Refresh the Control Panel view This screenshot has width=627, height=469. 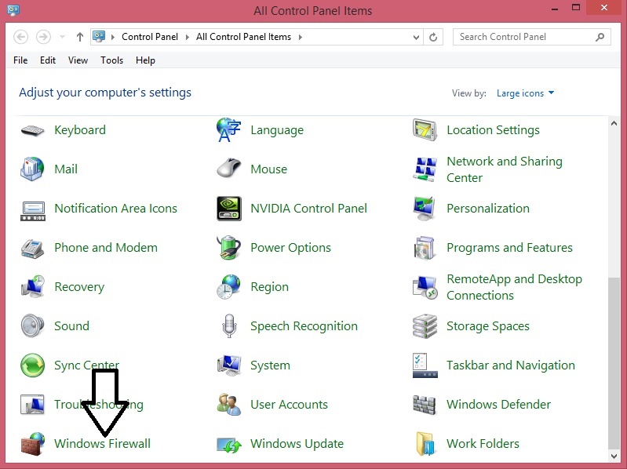[433, 37]
